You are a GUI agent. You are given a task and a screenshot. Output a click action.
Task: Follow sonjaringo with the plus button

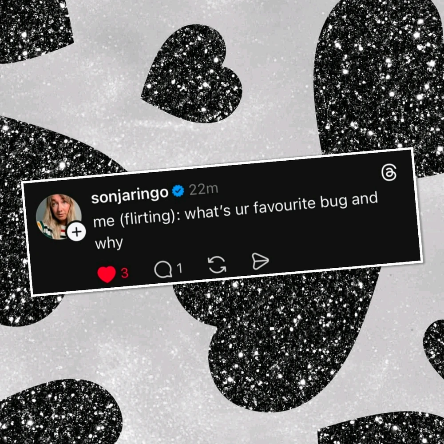76,232
